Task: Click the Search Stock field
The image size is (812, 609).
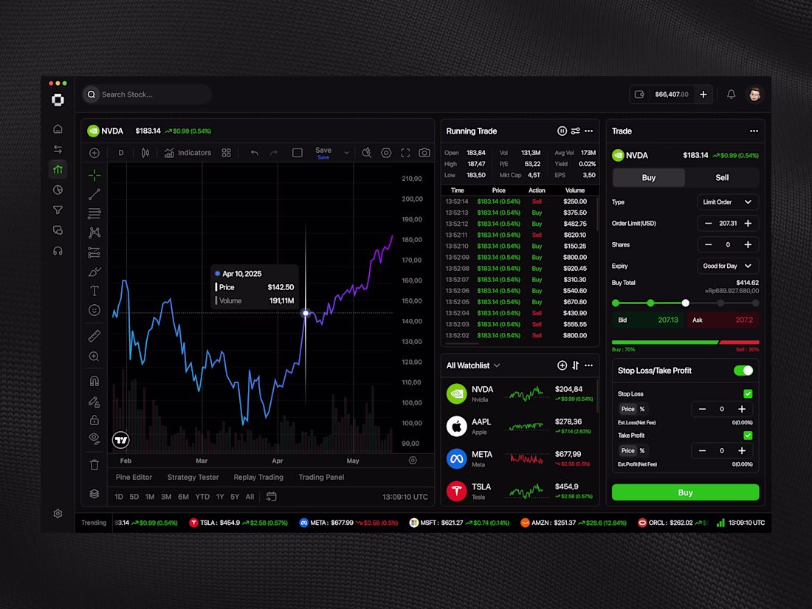Action: (147, 94)
